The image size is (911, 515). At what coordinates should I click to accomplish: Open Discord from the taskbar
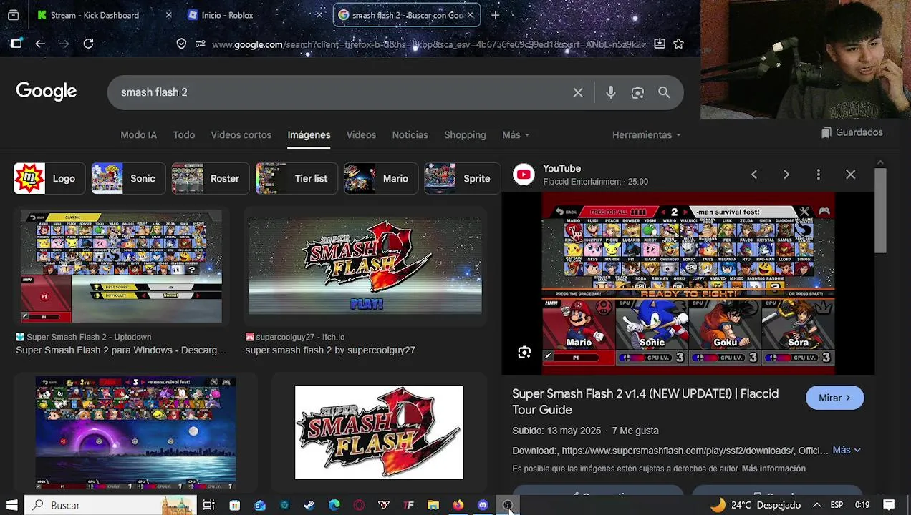(483, 505)
